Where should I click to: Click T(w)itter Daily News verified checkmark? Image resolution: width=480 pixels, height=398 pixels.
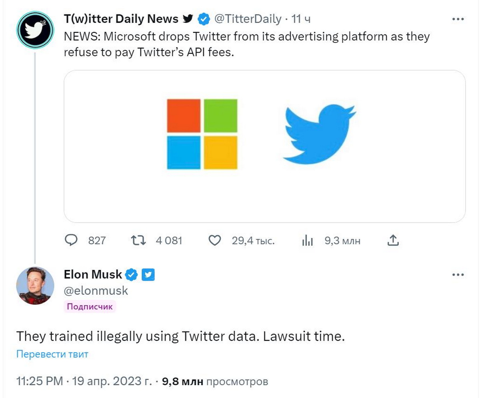204,18
